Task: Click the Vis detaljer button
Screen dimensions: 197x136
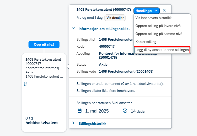Action: point(115,18)
